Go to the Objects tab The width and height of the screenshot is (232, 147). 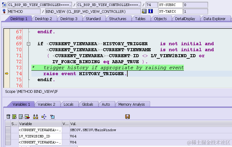click(160, 19)
